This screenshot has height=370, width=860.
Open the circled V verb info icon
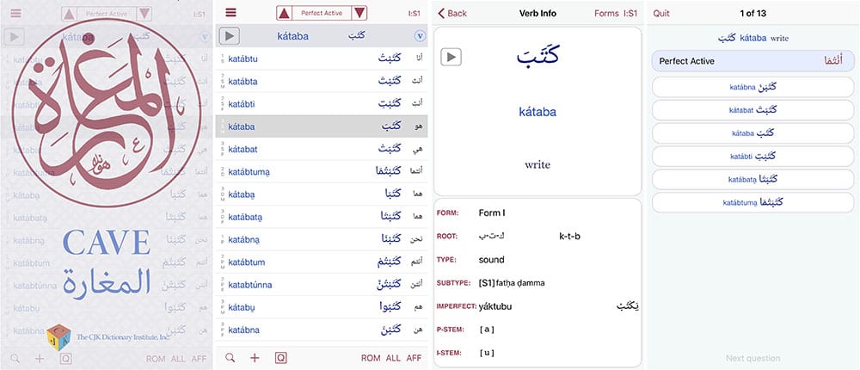420,36
